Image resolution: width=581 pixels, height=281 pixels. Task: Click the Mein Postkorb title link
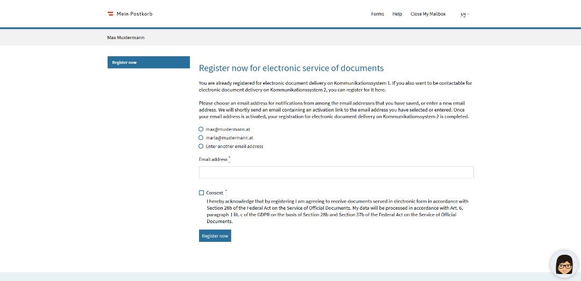click(134, 14)
